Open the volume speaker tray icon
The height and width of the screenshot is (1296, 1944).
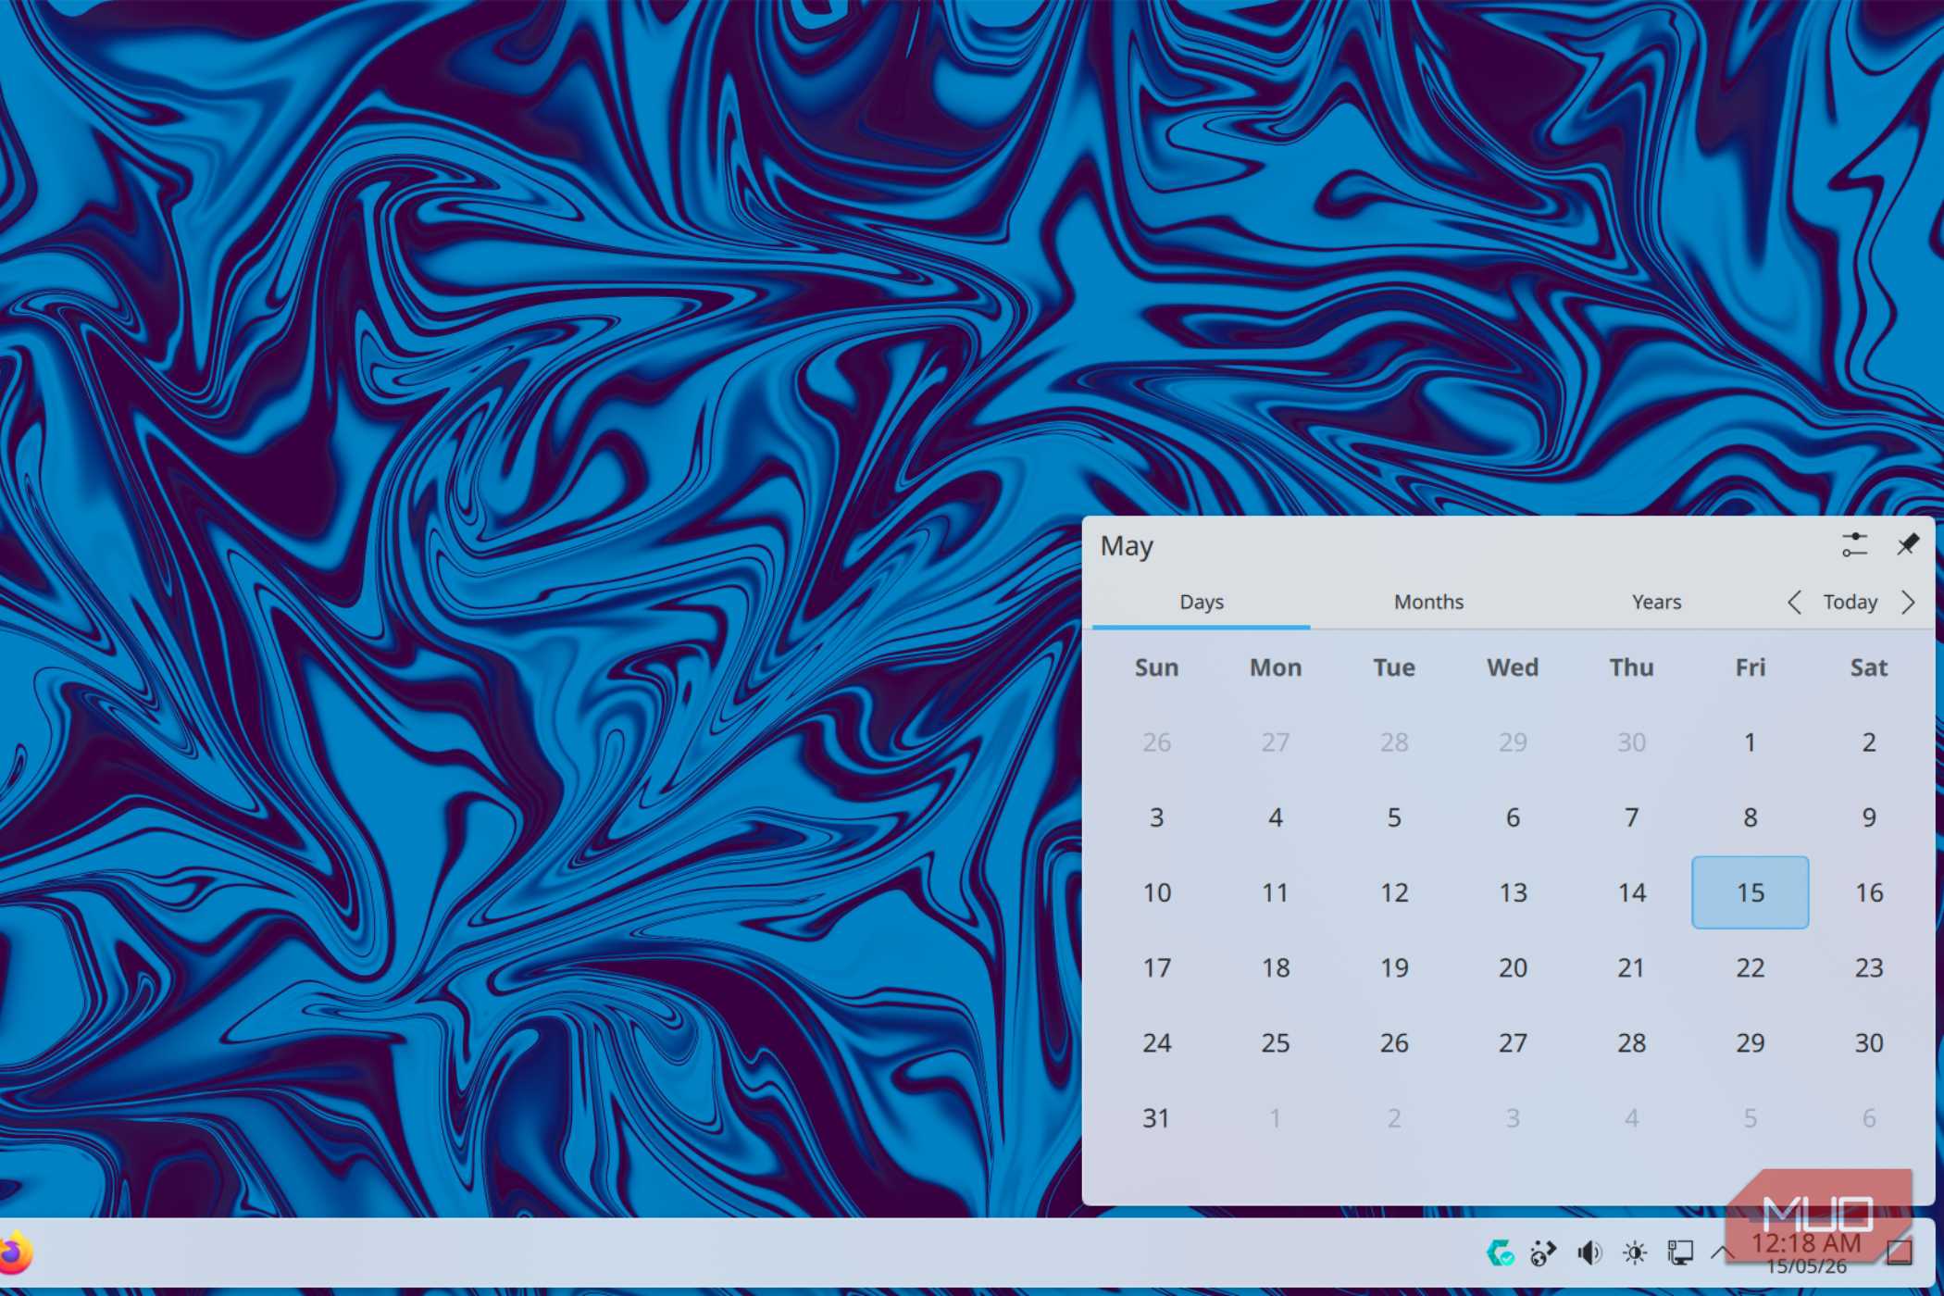[1589, 1253]
